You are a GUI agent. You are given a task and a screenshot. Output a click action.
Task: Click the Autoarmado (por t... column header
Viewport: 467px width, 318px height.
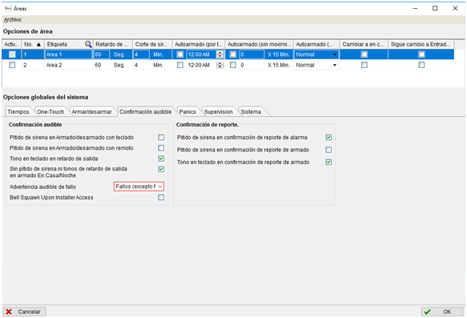[x=199, y=44]
